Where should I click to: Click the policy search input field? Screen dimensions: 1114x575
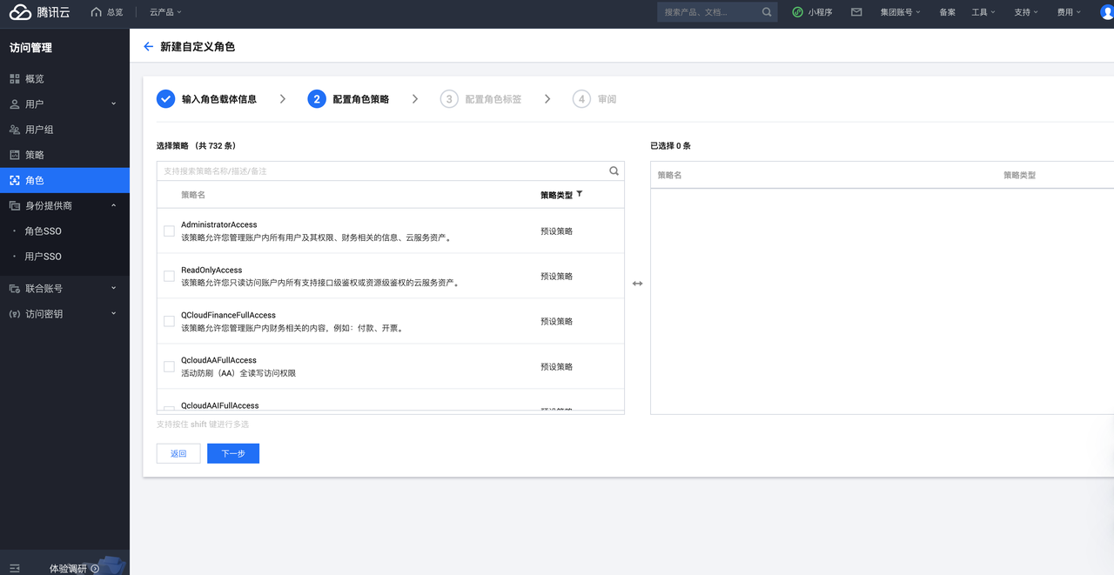coord(383,170)
